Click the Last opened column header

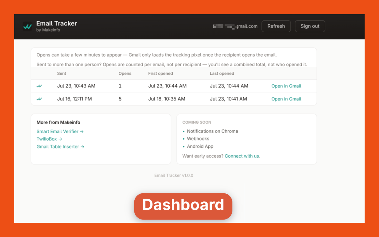pyautogui.click(x=222, y=73)
